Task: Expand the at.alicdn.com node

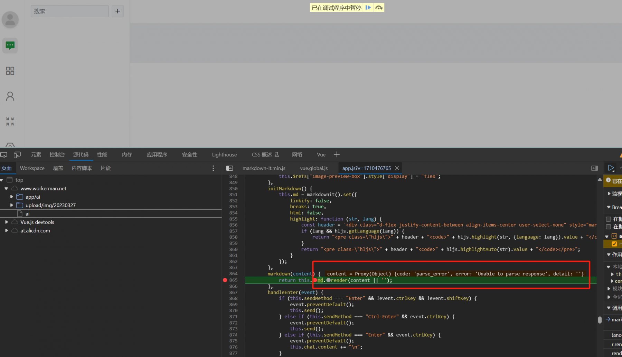Action: point(6,230)
